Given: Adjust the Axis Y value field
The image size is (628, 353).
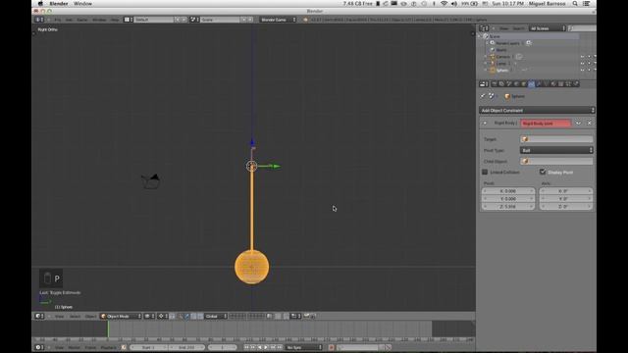Looking at the screenshot, I should coord(565,199).
